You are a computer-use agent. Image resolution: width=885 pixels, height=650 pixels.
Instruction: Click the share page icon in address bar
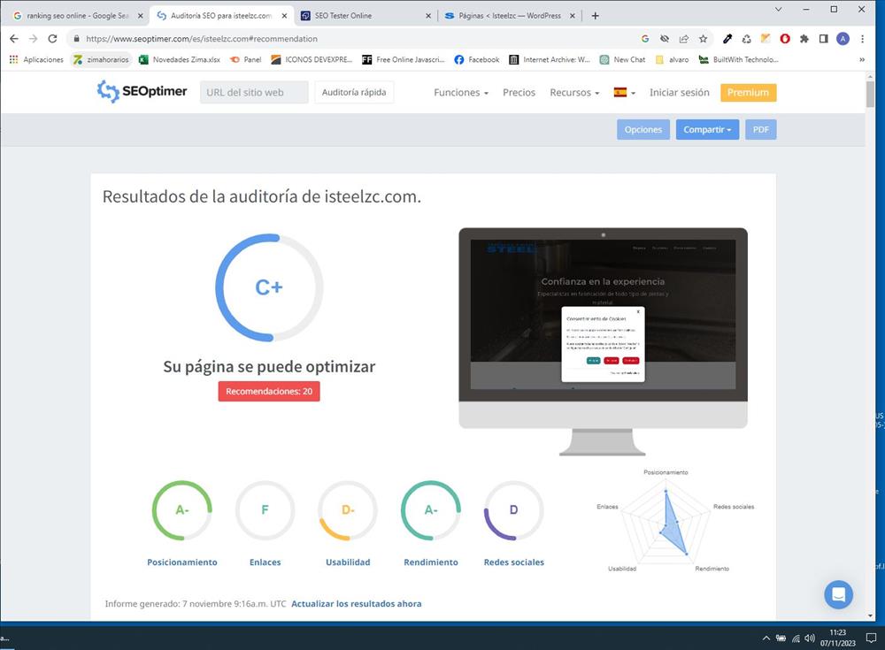[684, 39]
